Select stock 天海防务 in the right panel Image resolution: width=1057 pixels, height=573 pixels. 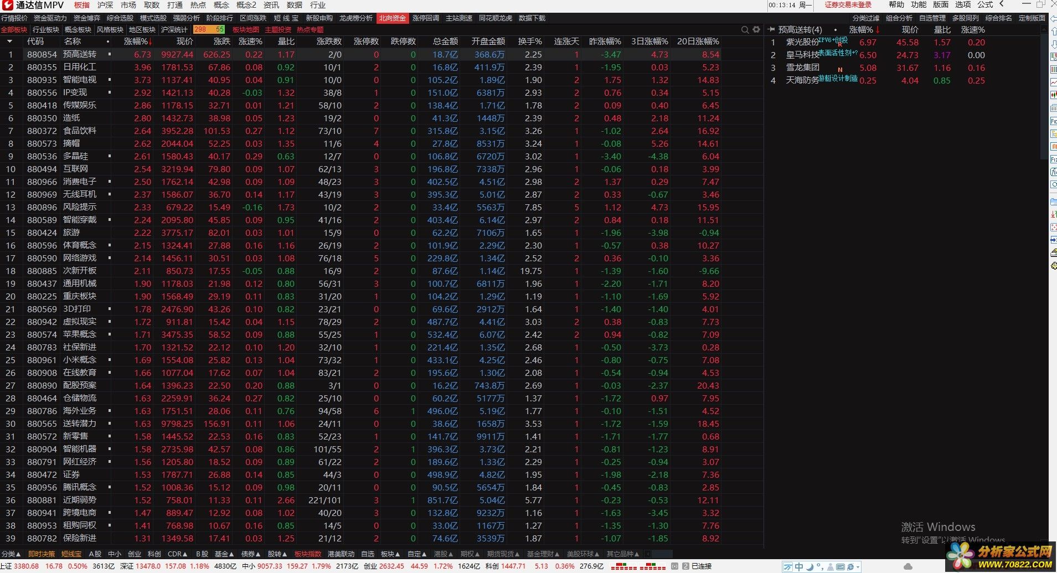pyautogui.click(x=802, y=80)
